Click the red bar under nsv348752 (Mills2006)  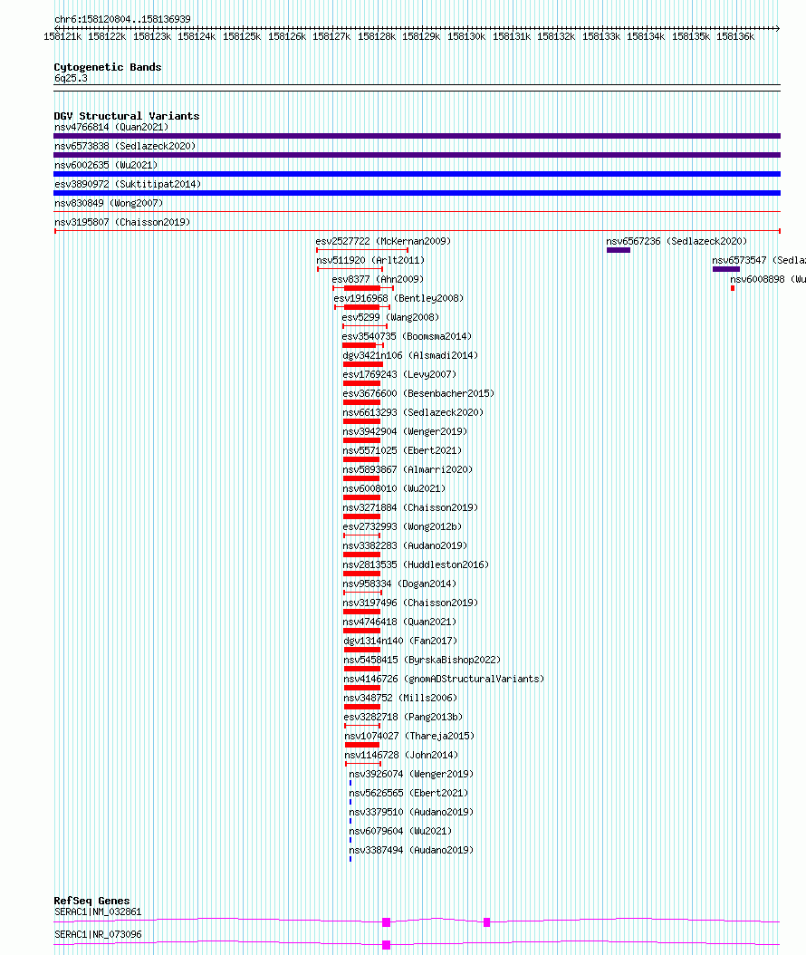point(362,707)
